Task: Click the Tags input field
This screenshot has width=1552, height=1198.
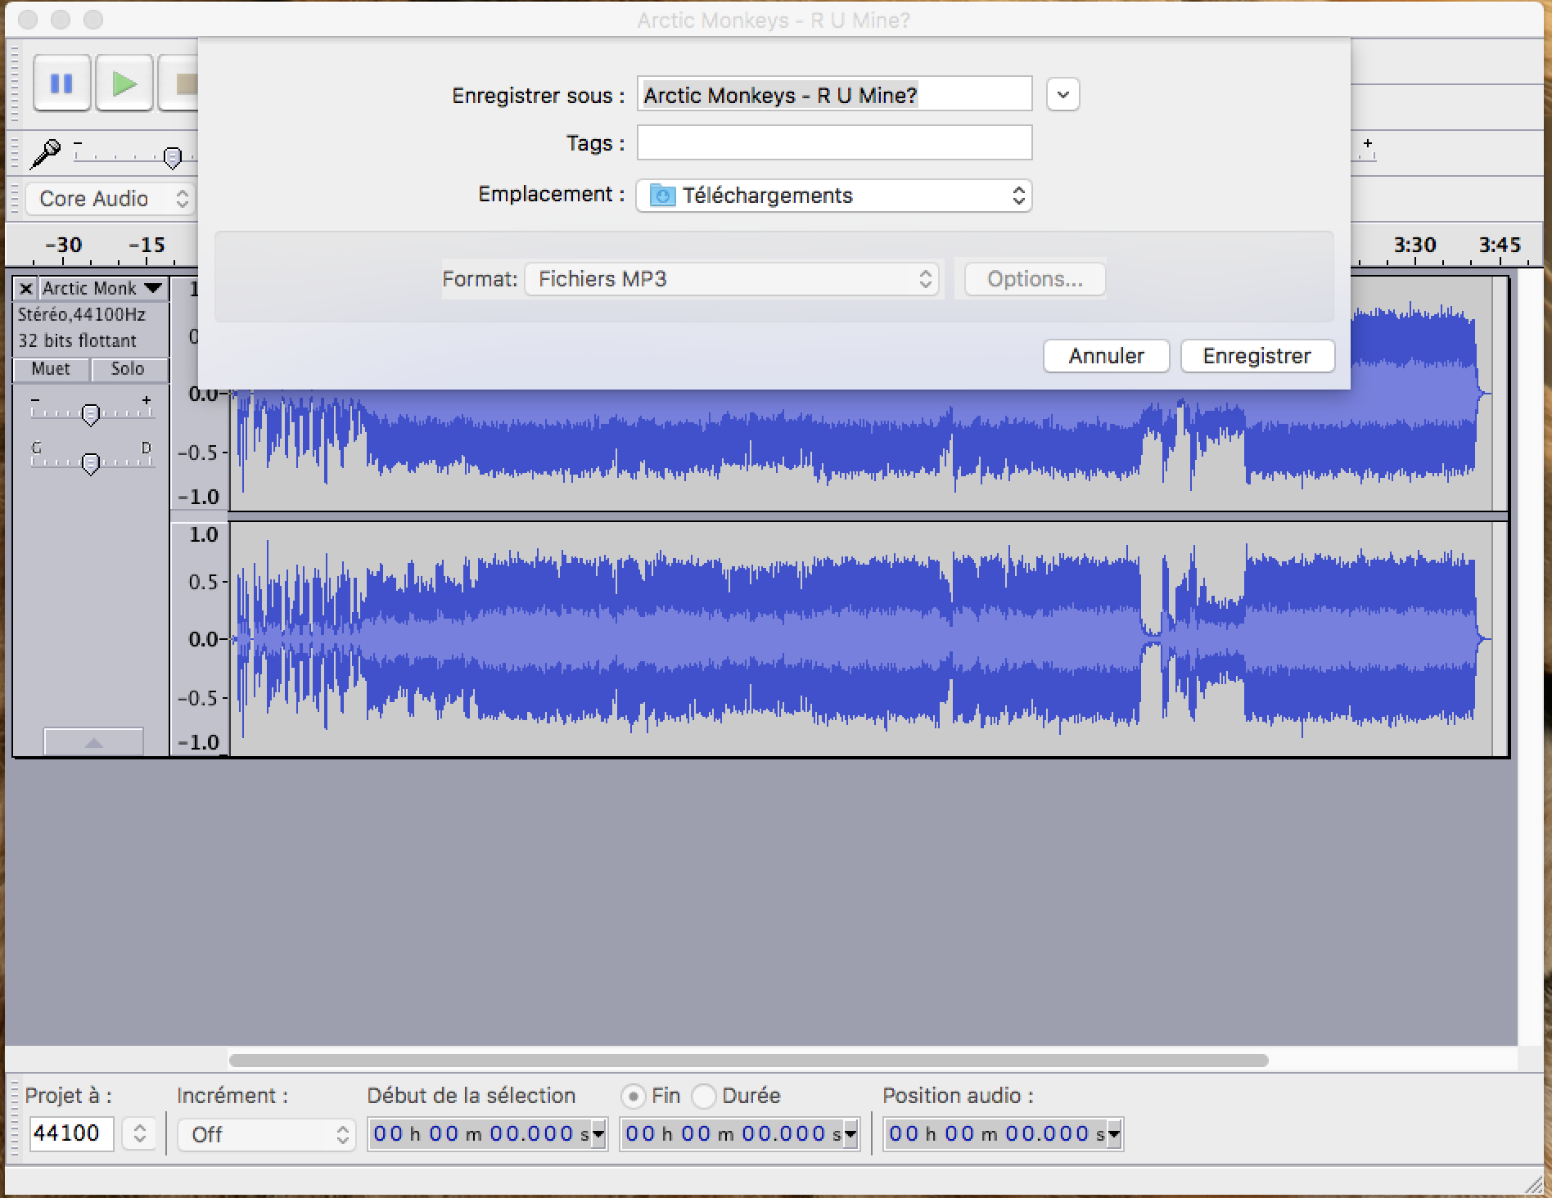Action: pyautogui.click(x=833, y=143)
